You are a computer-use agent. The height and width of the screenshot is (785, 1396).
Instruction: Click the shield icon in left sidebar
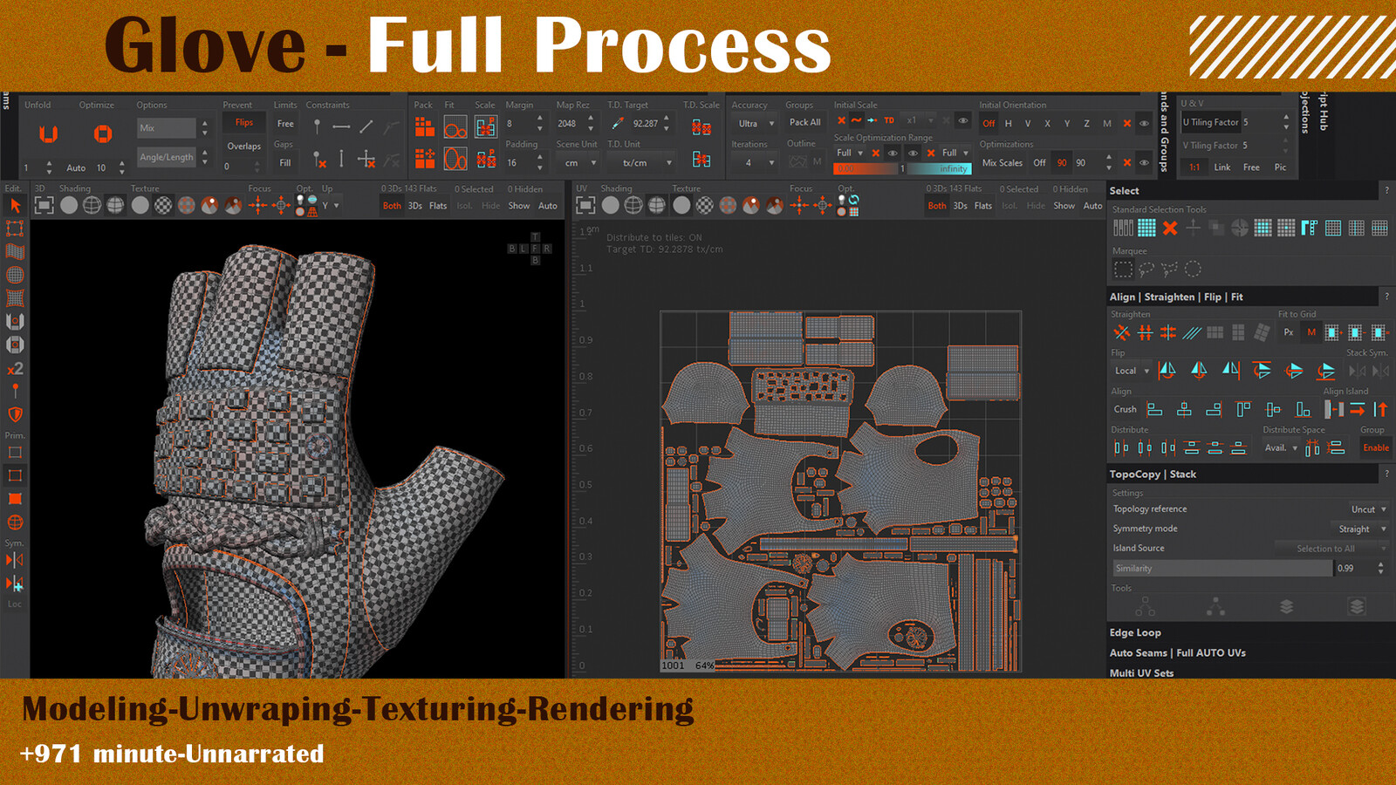click(15, 414)
